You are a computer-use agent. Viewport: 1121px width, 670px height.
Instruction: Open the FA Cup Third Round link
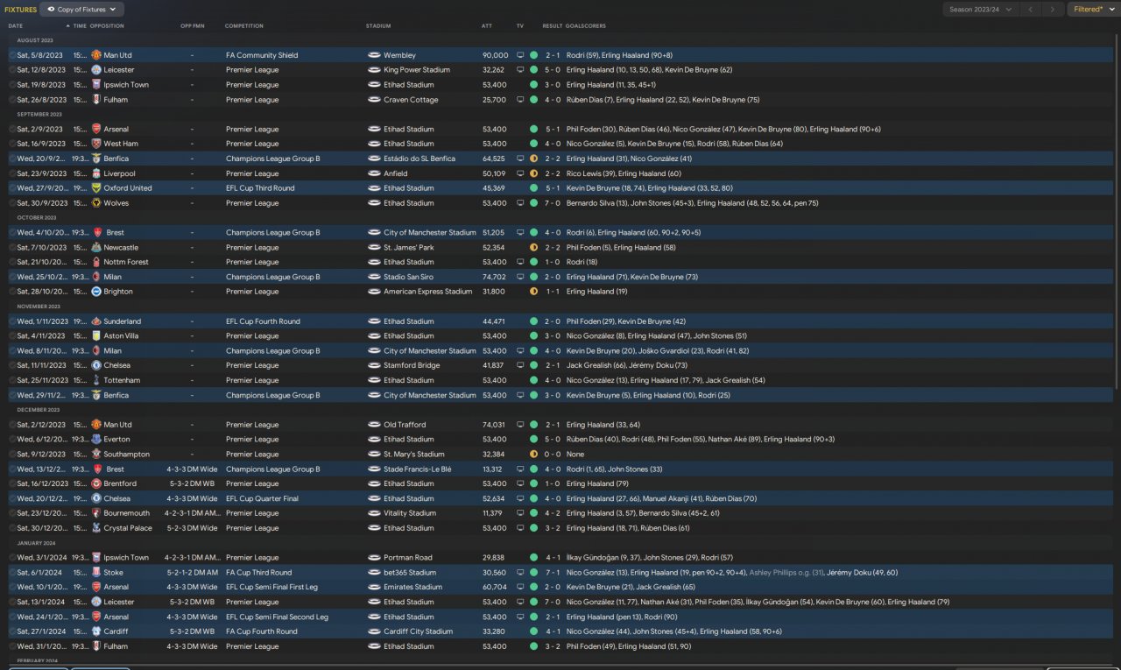[x=258, y=573]
